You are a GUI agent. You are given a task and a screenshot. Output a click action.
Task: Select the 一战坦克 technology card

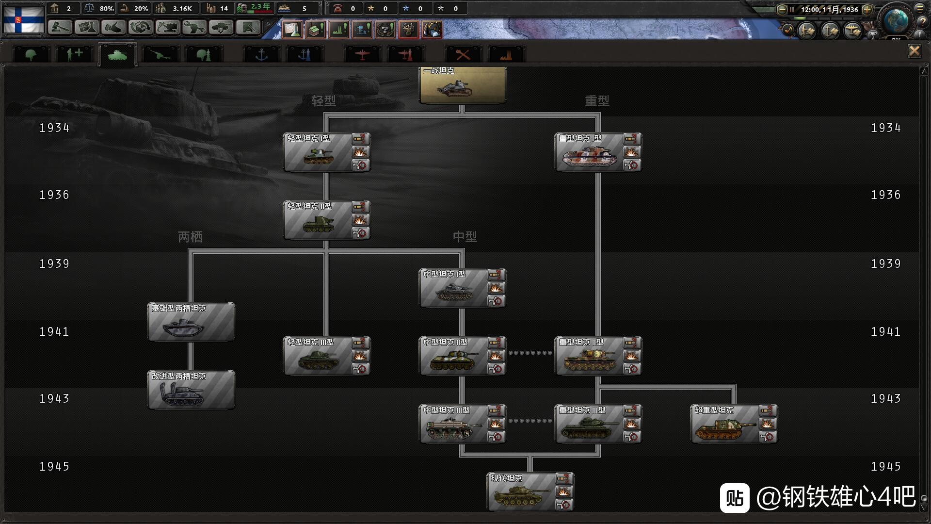463,85
